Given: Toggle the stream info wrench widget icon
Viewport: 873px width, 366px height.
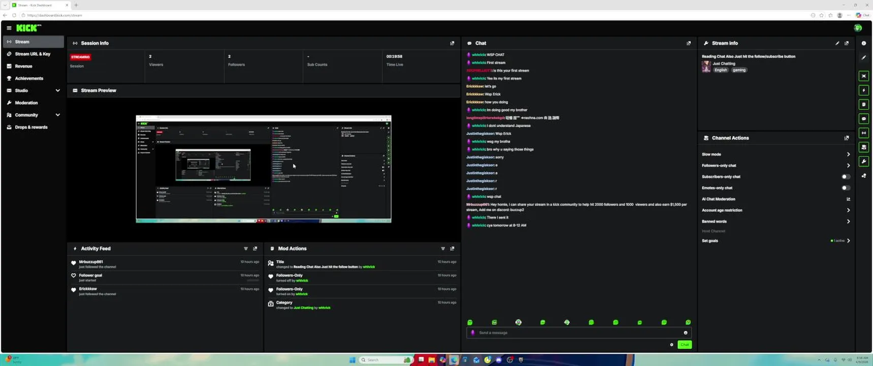Looking at the screenshot, I should click(x=864, y=162).
